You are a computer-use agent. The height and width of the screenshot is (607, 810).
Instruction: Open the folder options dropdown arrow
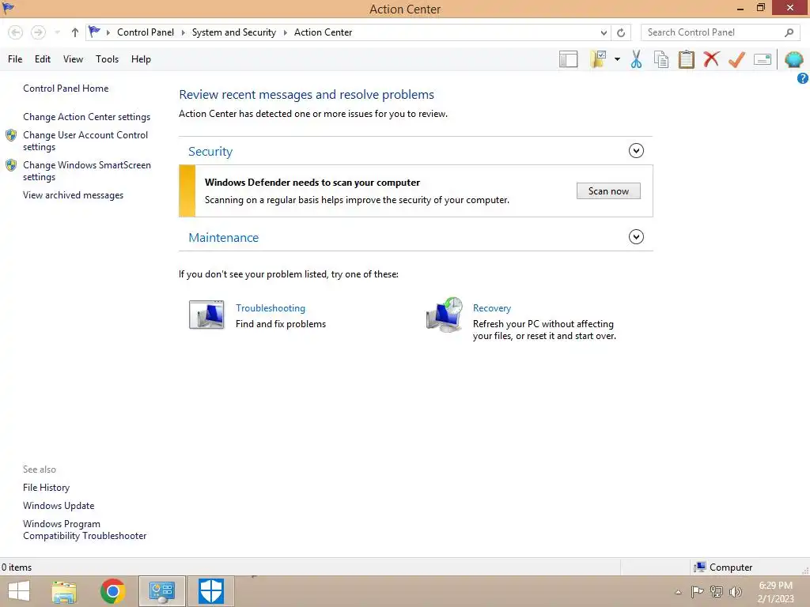617,59
